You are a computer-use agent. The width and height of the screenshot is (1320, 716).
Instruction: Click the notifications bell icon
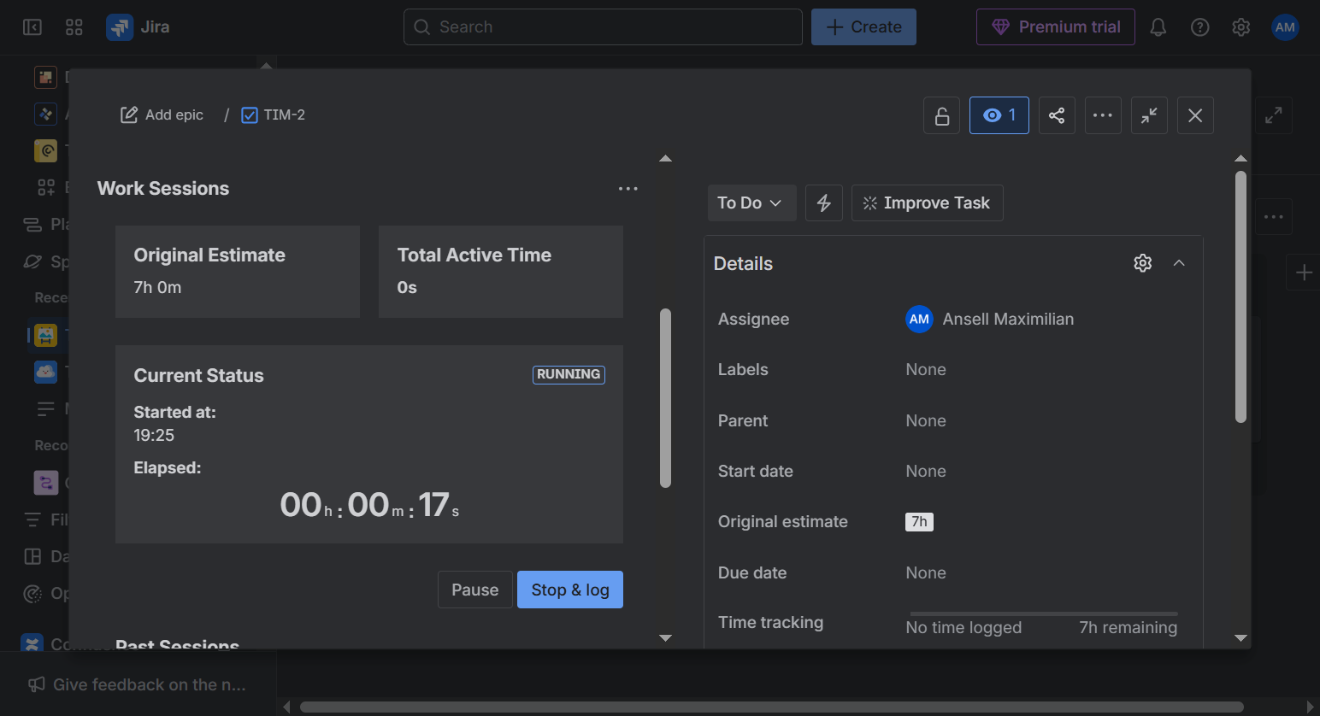[x=1158, y=27]
